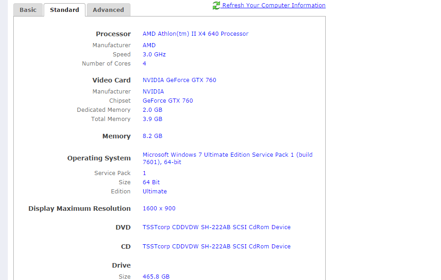
Task: Click the Edition value Ultimate
Action: [155, 192]
